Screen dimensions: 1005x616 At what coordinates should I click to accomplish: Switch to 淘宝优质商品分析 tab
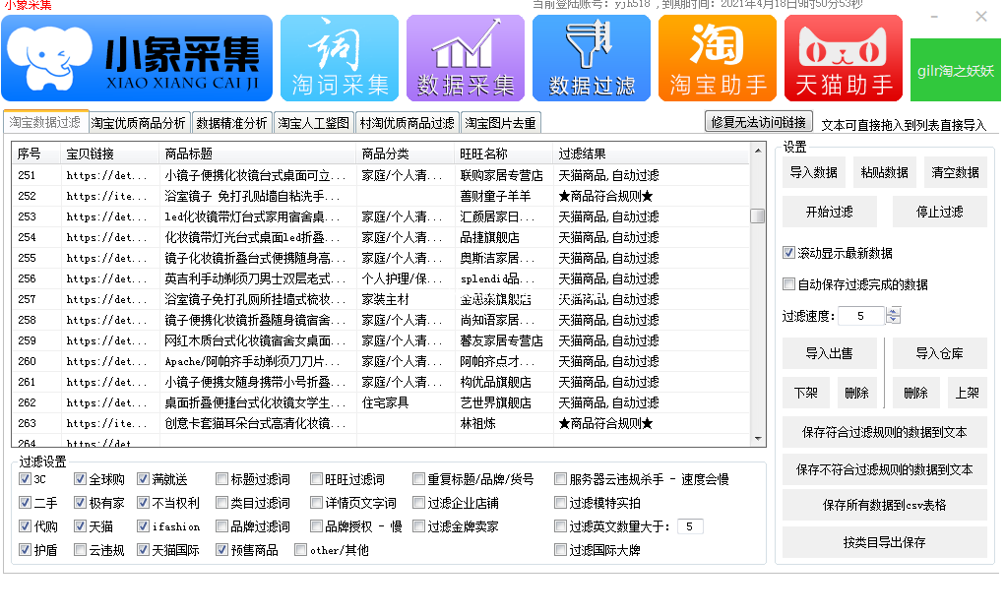tap(138, 123)
